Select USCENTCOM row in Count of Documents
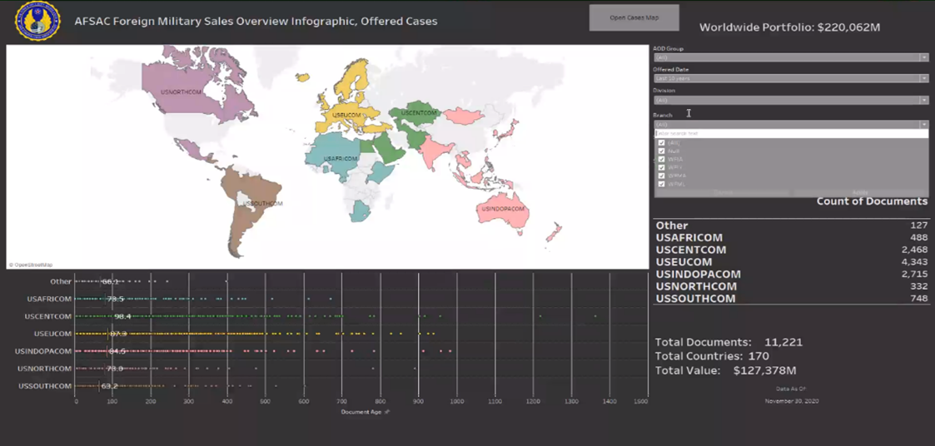 coord(691,250)
